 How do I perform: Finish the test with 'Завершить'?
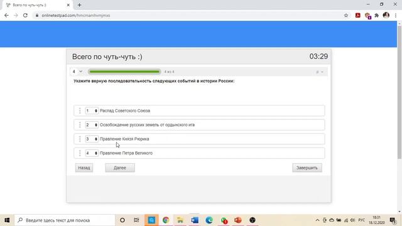pos(307,168)
